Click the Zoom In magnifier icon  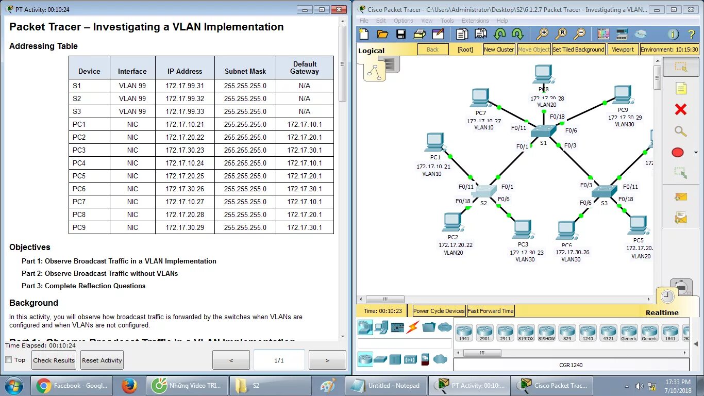[542, 34]
